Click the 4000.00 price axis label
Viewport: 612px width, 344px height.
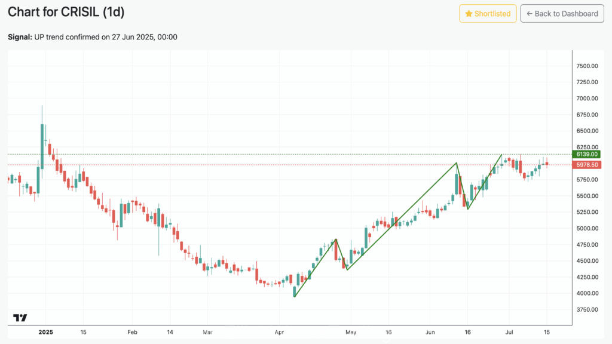point(587,293)
